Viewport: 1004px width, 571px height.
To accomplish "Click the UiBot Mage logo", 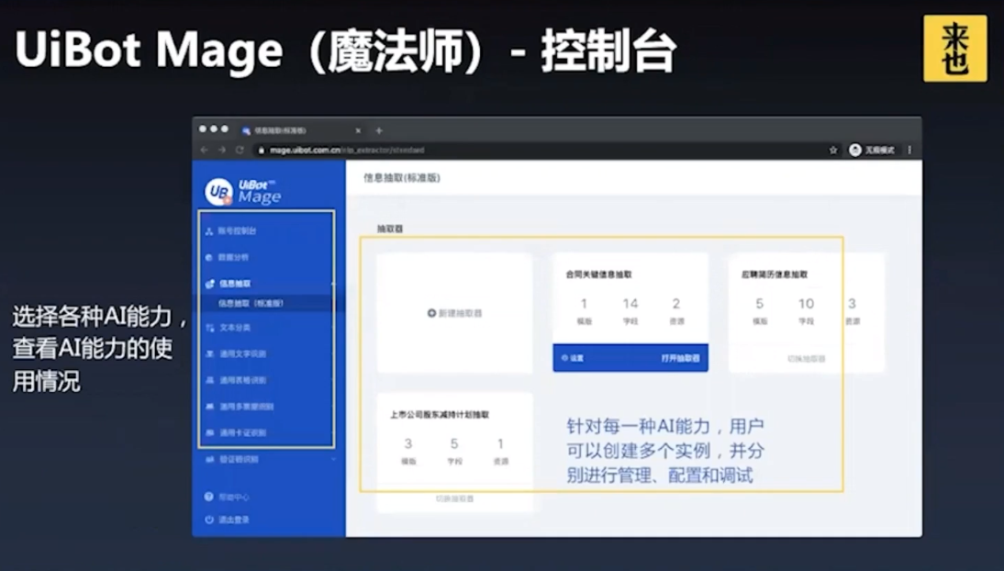I will pos(243,191).
